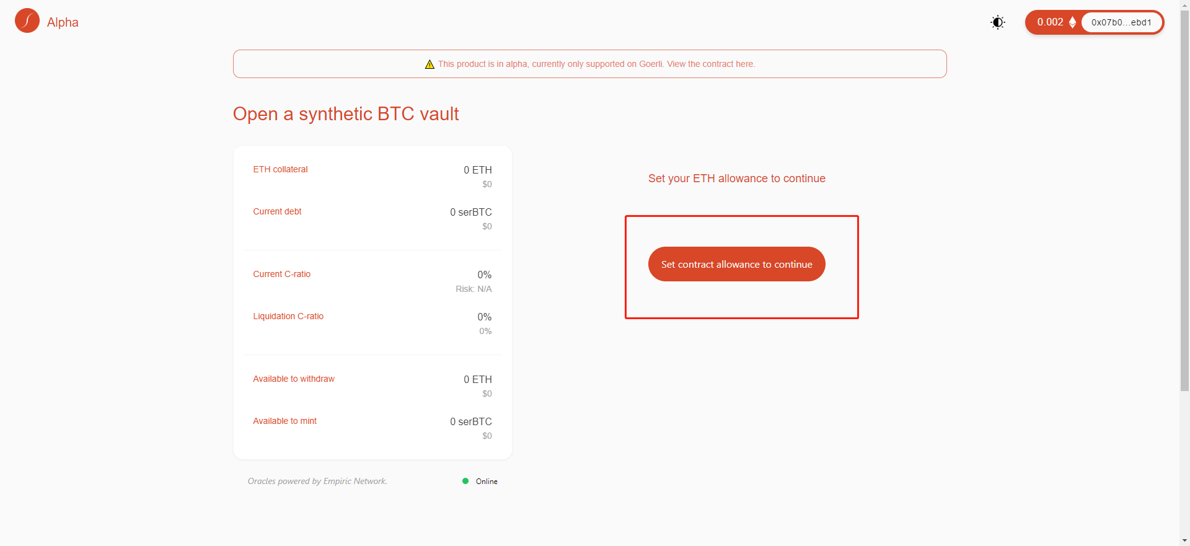
Task: Click the yellow warning triangle icon
Action: click(430, 64)
